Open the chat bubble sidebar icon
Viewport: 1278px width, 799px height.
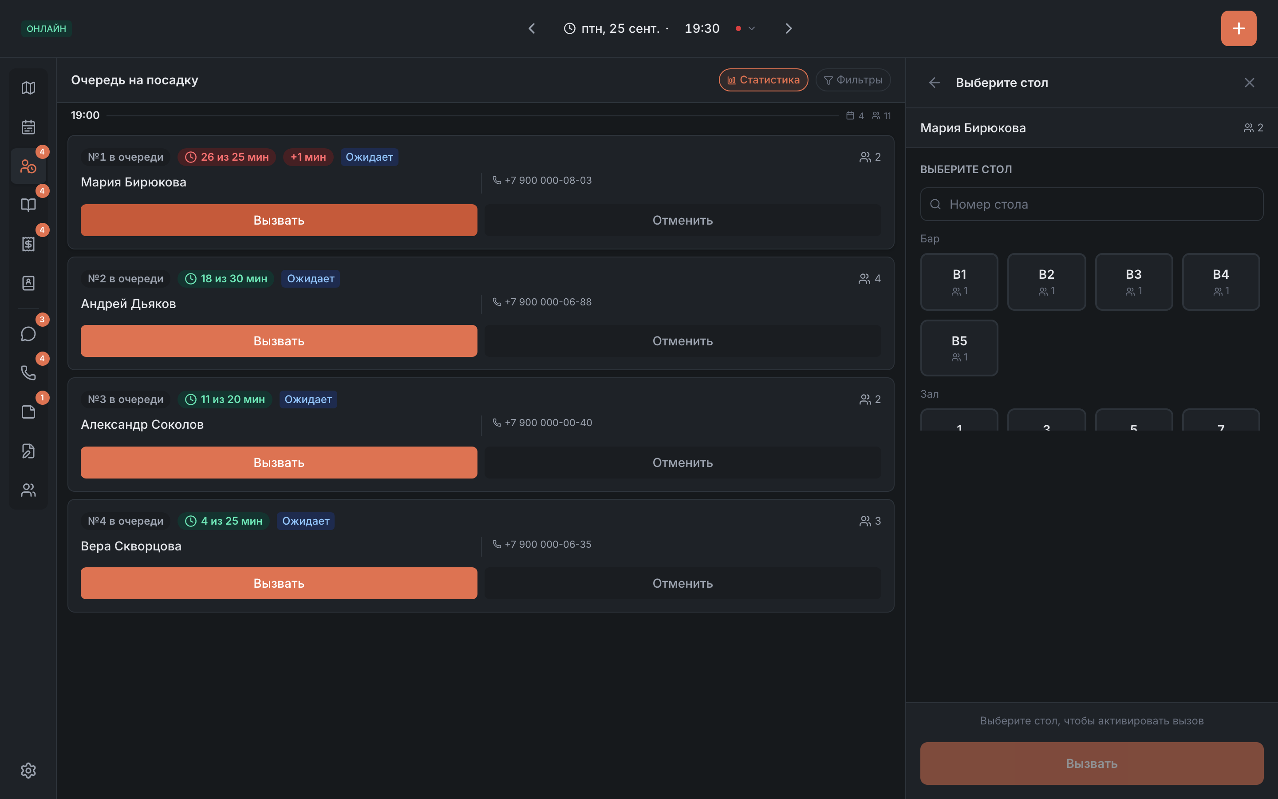point(28,334)
